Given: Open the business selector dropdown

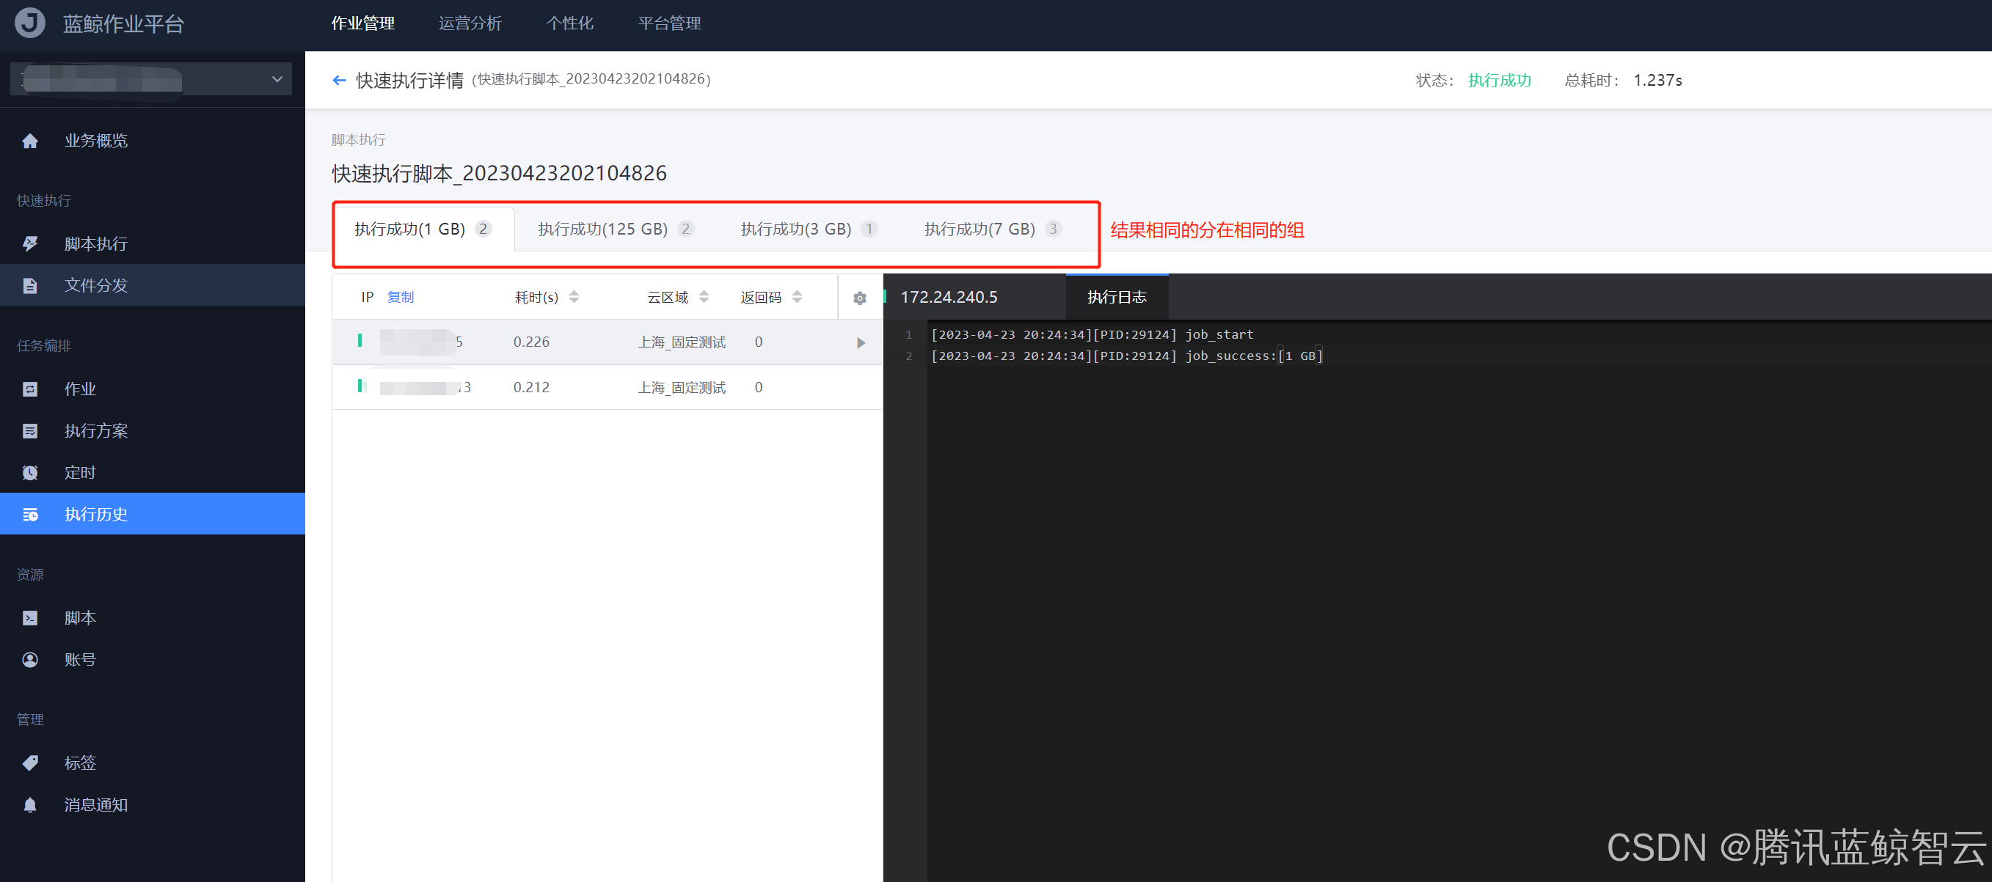Looking at the screenshot, I should point(152,80).
